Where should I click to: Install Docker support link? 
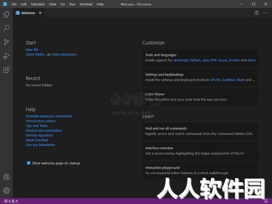(x=234, y=60)
